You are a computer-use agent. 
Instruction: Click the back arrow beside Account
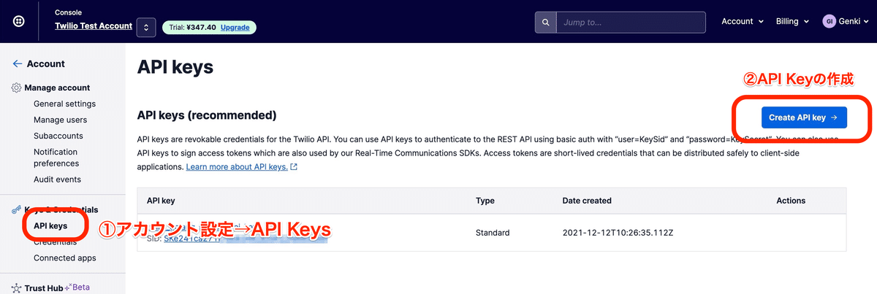(18, 64)
